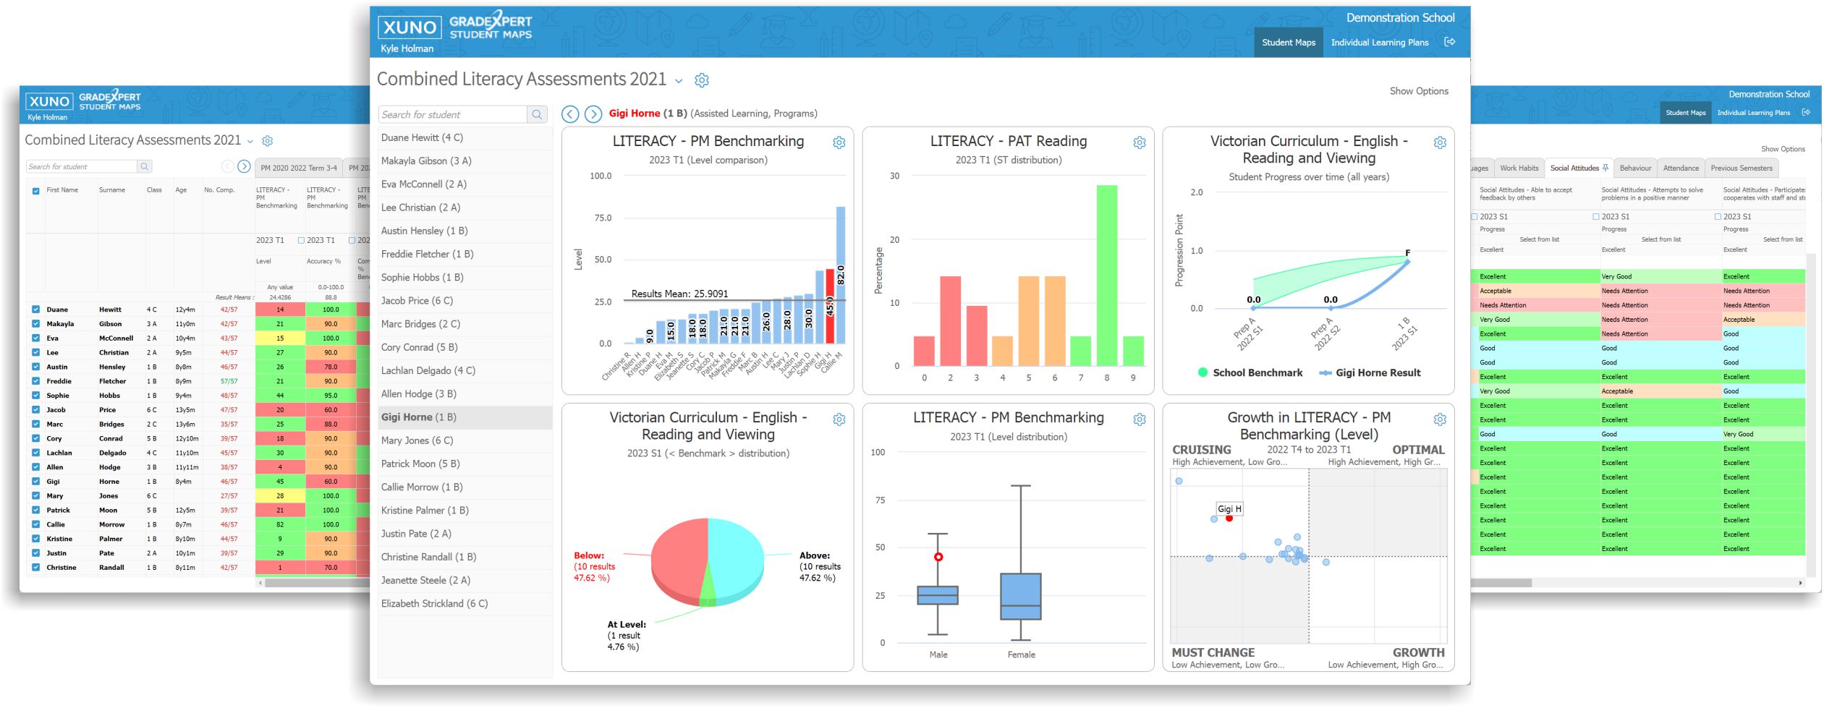Click the red Gigi H point on growth chart
This screenshot has width=1824, height=708.
(1229, 519)
